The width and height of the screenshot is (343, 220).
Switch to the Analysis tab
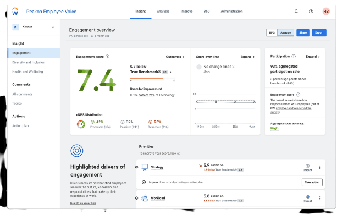[x=163, y=10]
